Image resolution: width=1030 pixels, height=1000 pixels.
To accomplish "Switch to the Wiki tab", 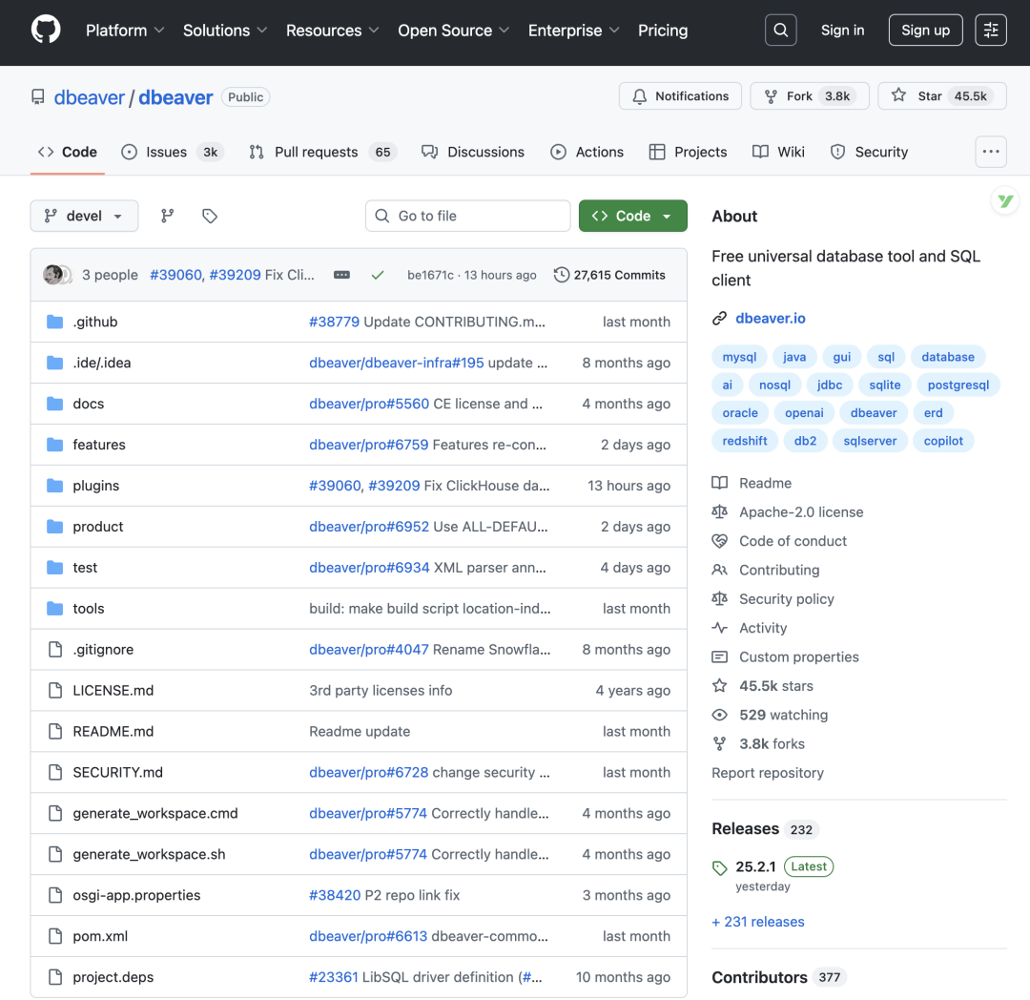I will 778,152.
